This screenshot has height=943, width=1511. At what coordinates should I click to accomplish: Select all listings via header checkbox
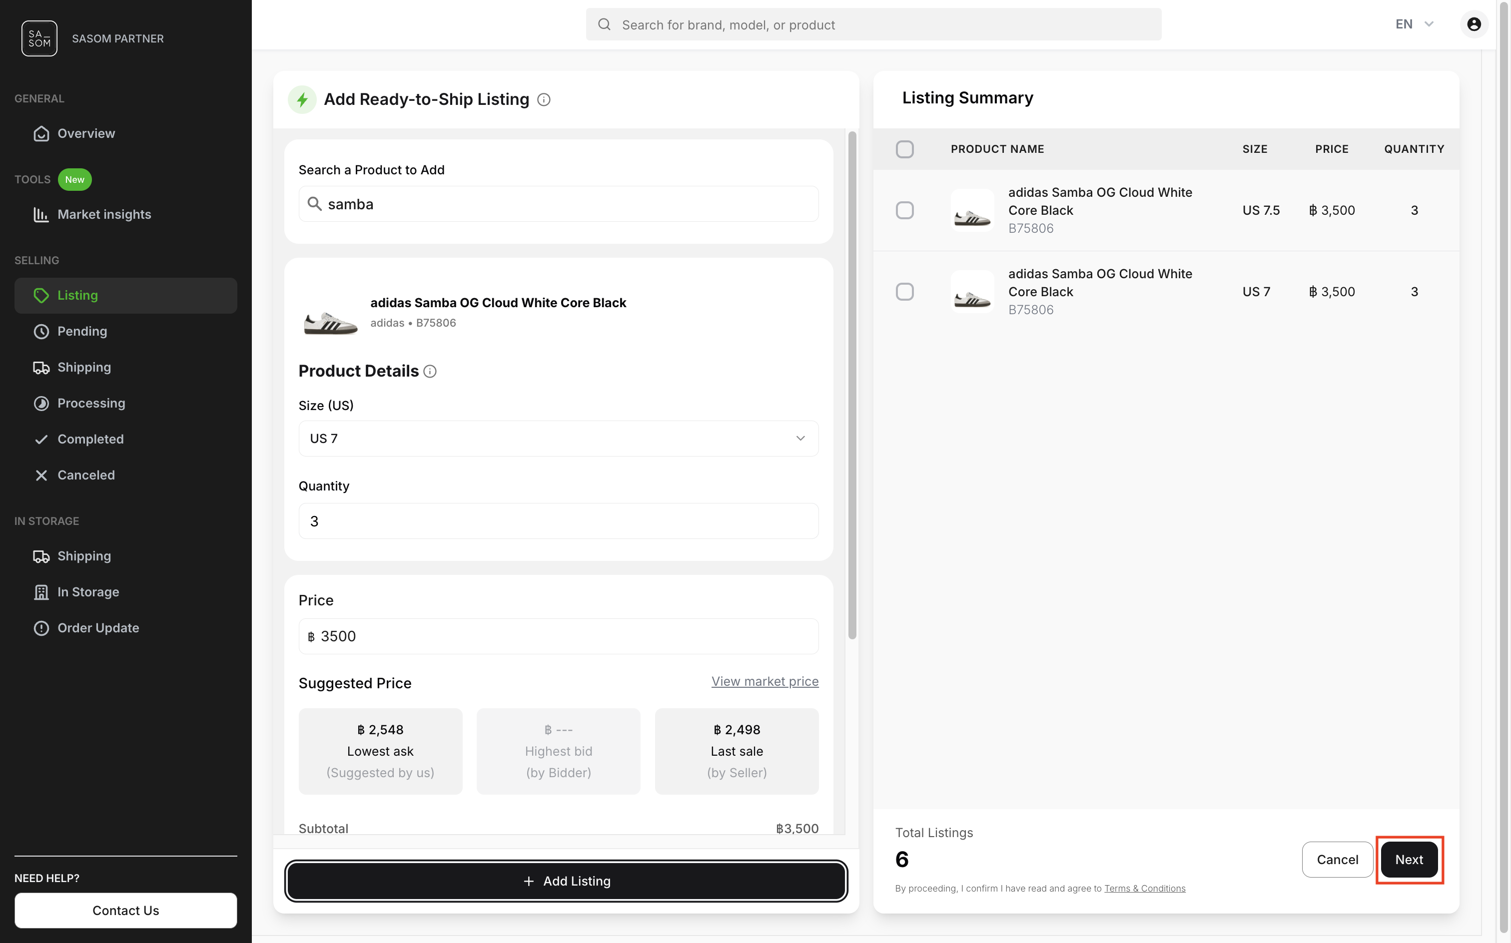[904, 148]
